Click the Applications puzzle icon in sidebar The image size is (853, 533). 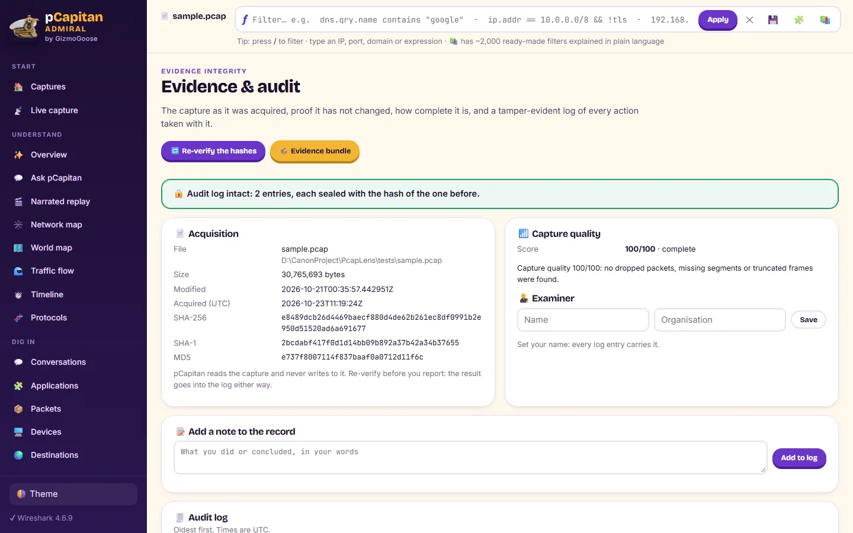pos(18,386)
